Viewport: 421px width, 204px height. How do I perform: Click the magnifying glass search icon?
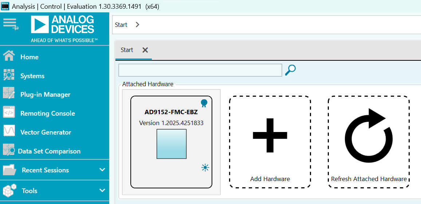(x=290, y=70)
